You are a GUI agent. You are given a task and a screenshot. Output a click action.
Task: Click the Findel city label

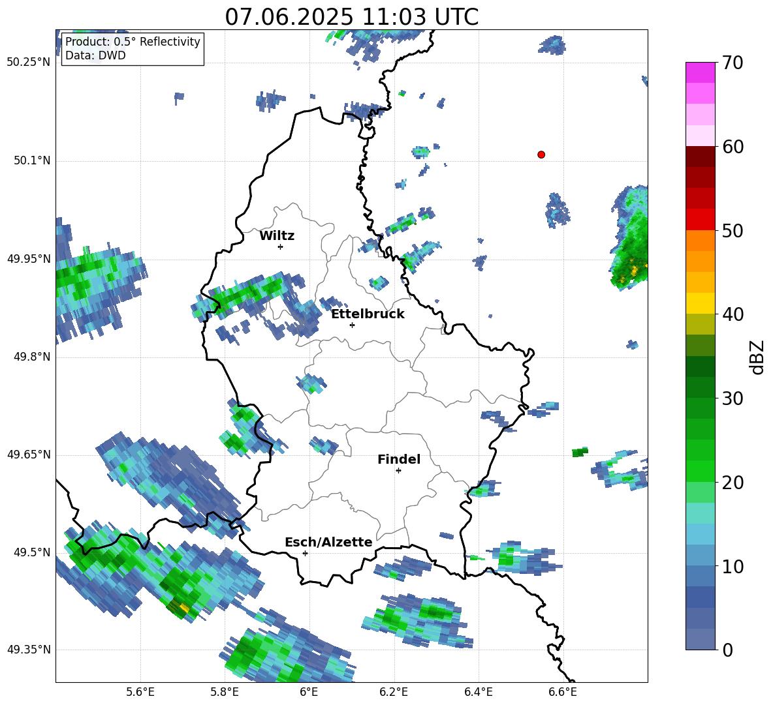[399, 459]
